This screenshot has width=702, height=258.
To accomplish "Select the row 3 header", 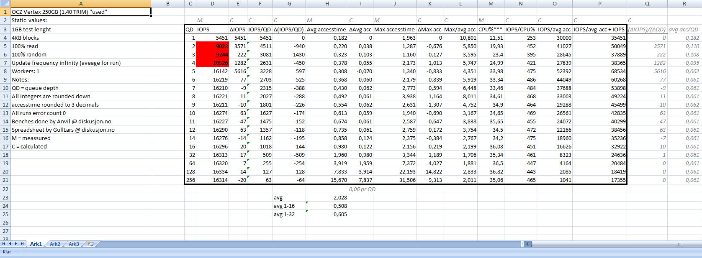I will pos(5,29).
